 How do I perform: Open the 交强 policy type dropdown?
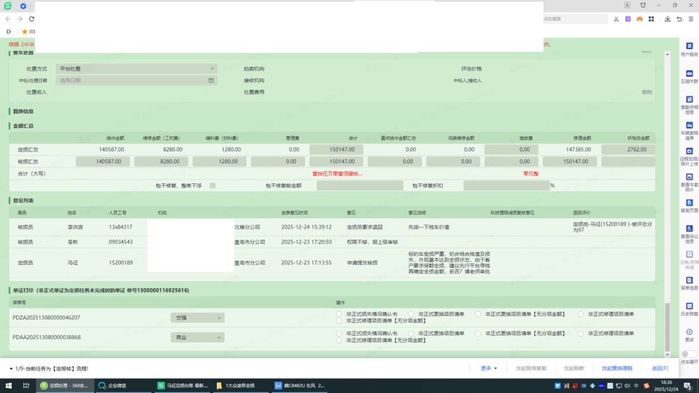(x=197, y=318)
